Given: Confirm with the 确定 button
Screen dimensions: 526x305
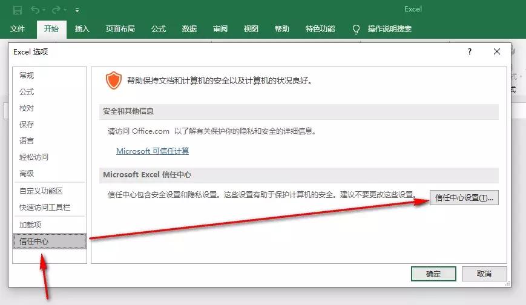Looking at the screenshot, I should 433,274.
